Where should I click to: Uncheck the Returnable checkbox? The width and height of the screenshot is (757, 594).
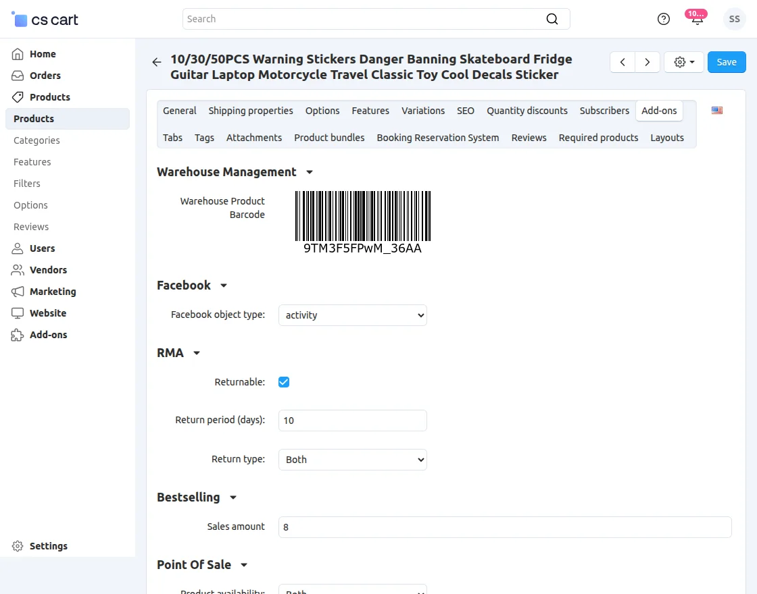[284, 382]
